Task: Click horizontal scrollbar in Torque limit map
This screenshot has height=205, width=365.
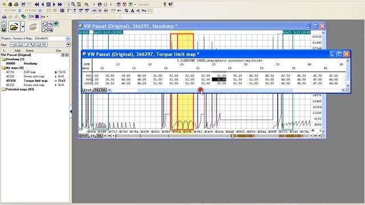Action: click(214, 90)
